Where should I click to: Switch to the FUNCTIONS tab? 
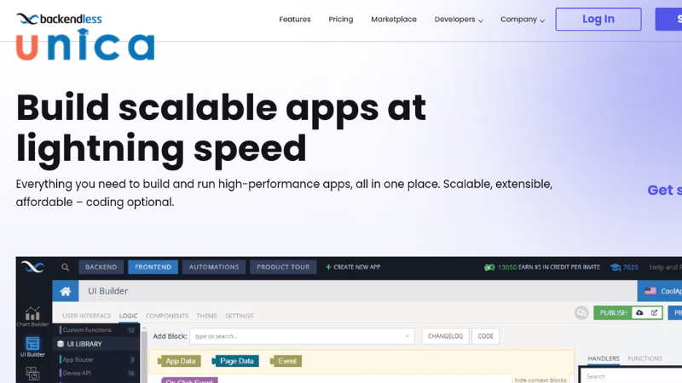[644, 358]
